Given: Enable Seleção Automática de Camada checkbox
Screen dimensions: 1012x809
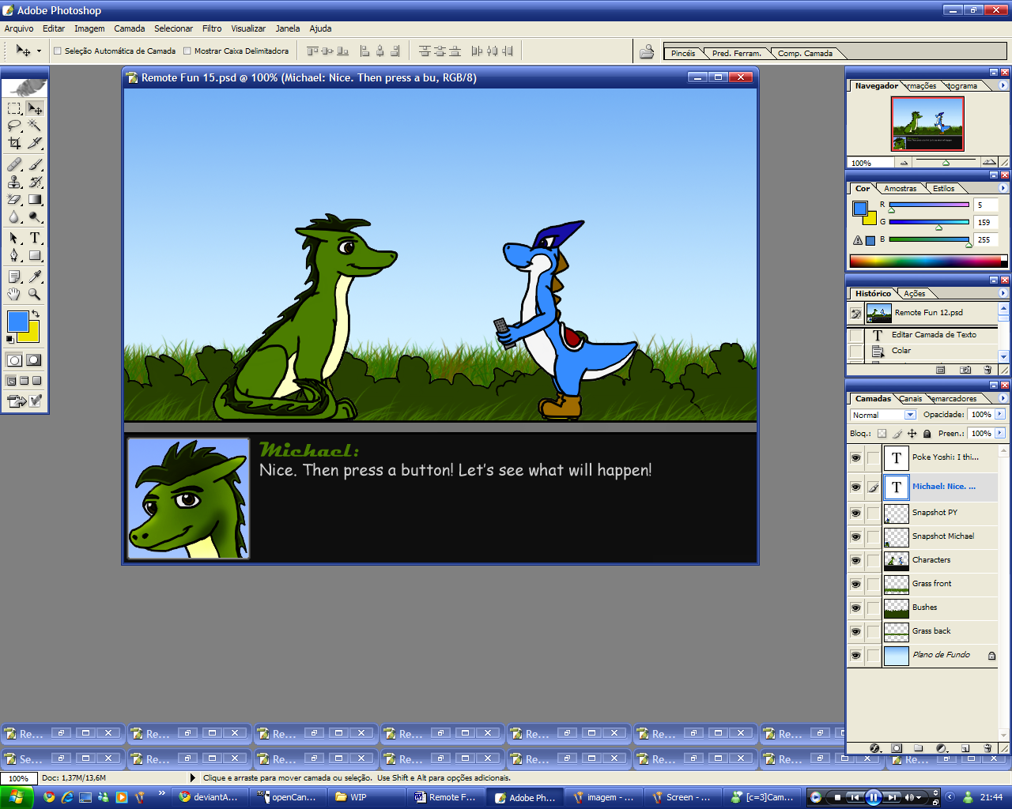Looking at the screenshot, I should [57, 51].
